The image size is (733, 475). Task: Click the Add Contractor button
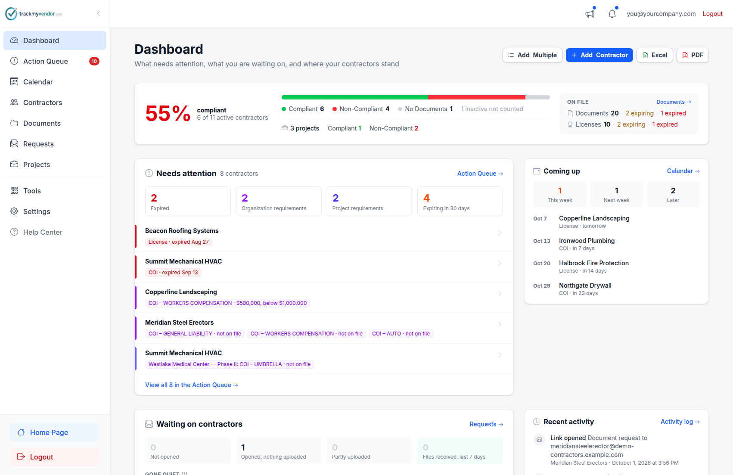599,55
